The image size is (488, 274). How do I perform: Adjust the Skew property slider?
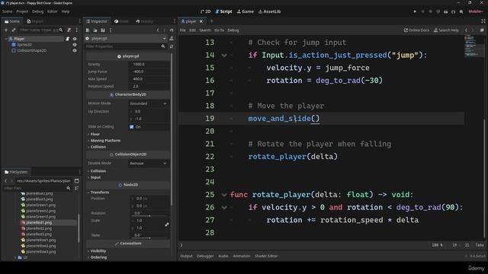point(149,238)
